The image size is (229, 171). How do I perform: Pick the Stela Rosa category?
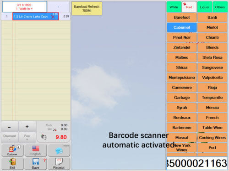[213, 57]
